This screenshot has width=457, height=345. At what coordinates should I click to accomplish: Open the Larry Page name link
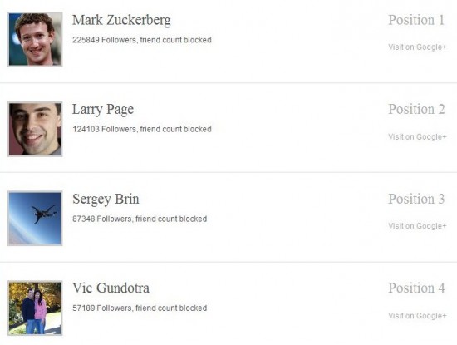click(x=103, y=110)
